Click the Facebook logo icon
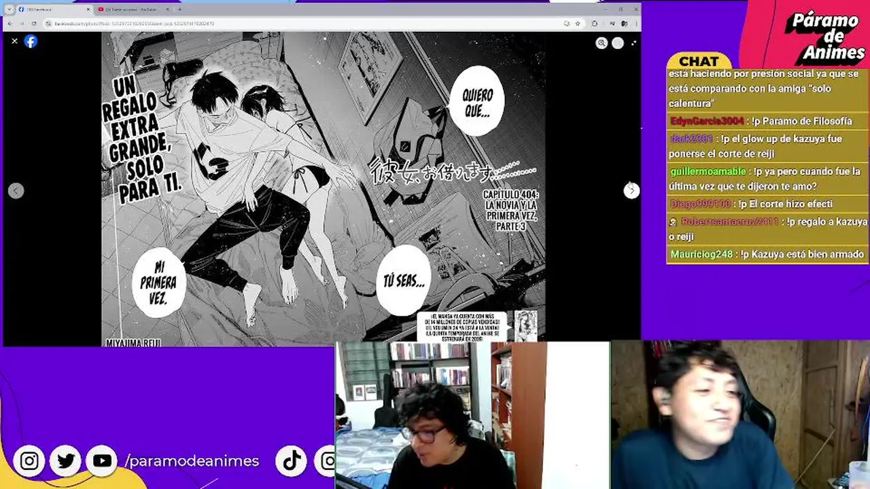This screenshot has height=489, width=870. pos(31,41)
